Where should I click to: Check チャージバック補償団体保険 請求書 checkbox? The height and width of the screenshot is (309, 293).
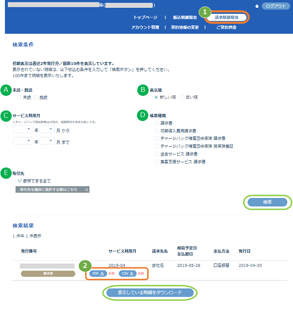[157, 138]
